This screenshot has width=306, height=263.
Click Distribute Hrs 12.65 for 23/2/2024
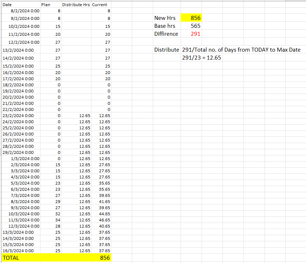coord(76,116)
